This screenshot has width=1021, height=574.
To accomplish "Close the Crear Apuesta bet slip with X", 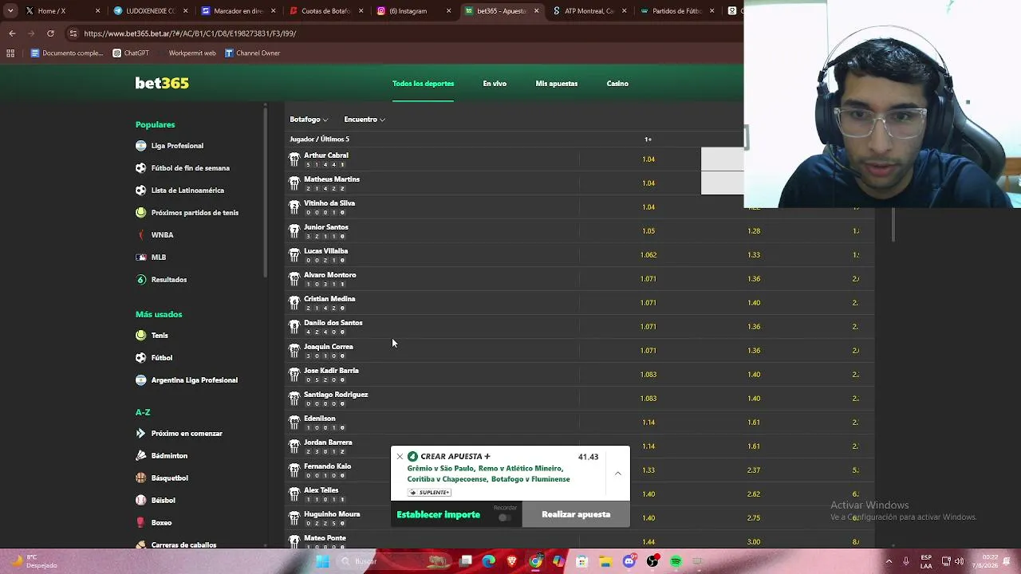I will coord(400,457).
